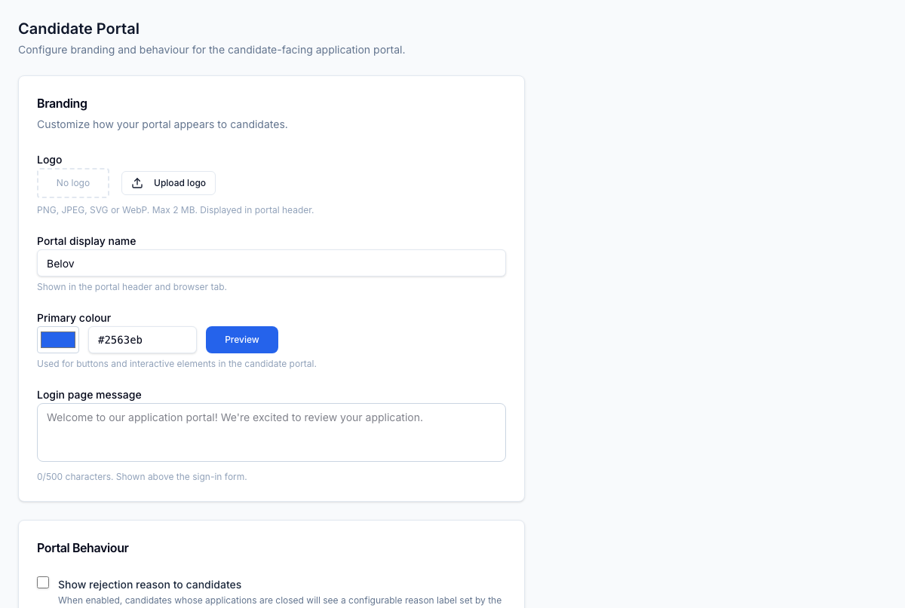Click the Branding section heading
Screen dimensions: 905x608
[62, 103]
